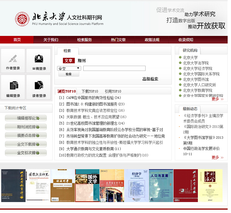Image resolution: width=231 pixels, height=213 pixels.
Task: Switch to 下载TOP10 tab
Action: pyautogui.click(x=90, y=91)
